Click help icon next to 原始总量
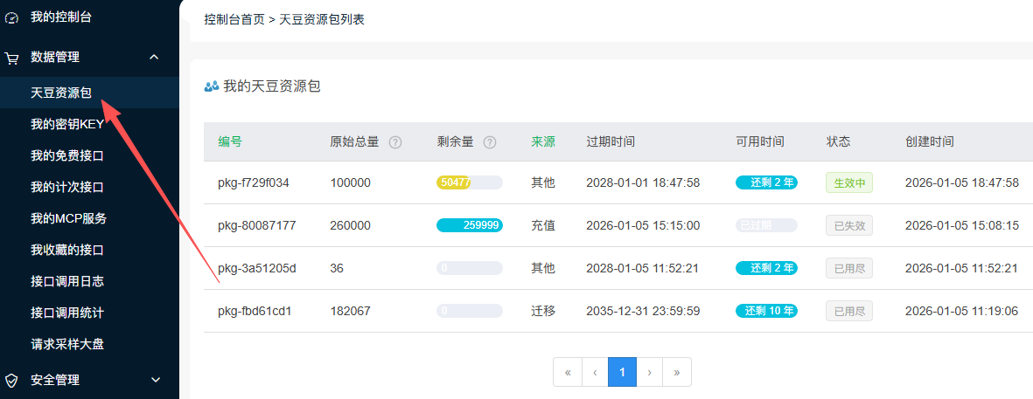The width and height of the screenshot is (1033, 399). pos(395,142)
